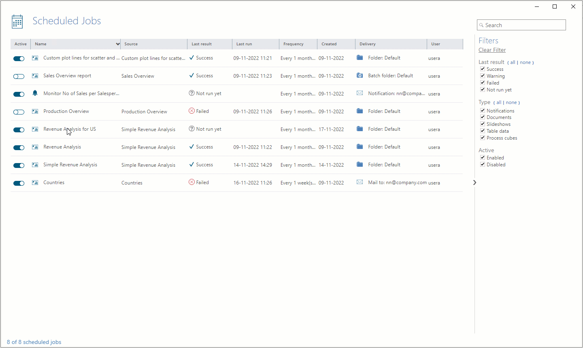Enable the Sales Overview report job toggle
This screenshot has width=583, height=348.
[x=19, y=76]
